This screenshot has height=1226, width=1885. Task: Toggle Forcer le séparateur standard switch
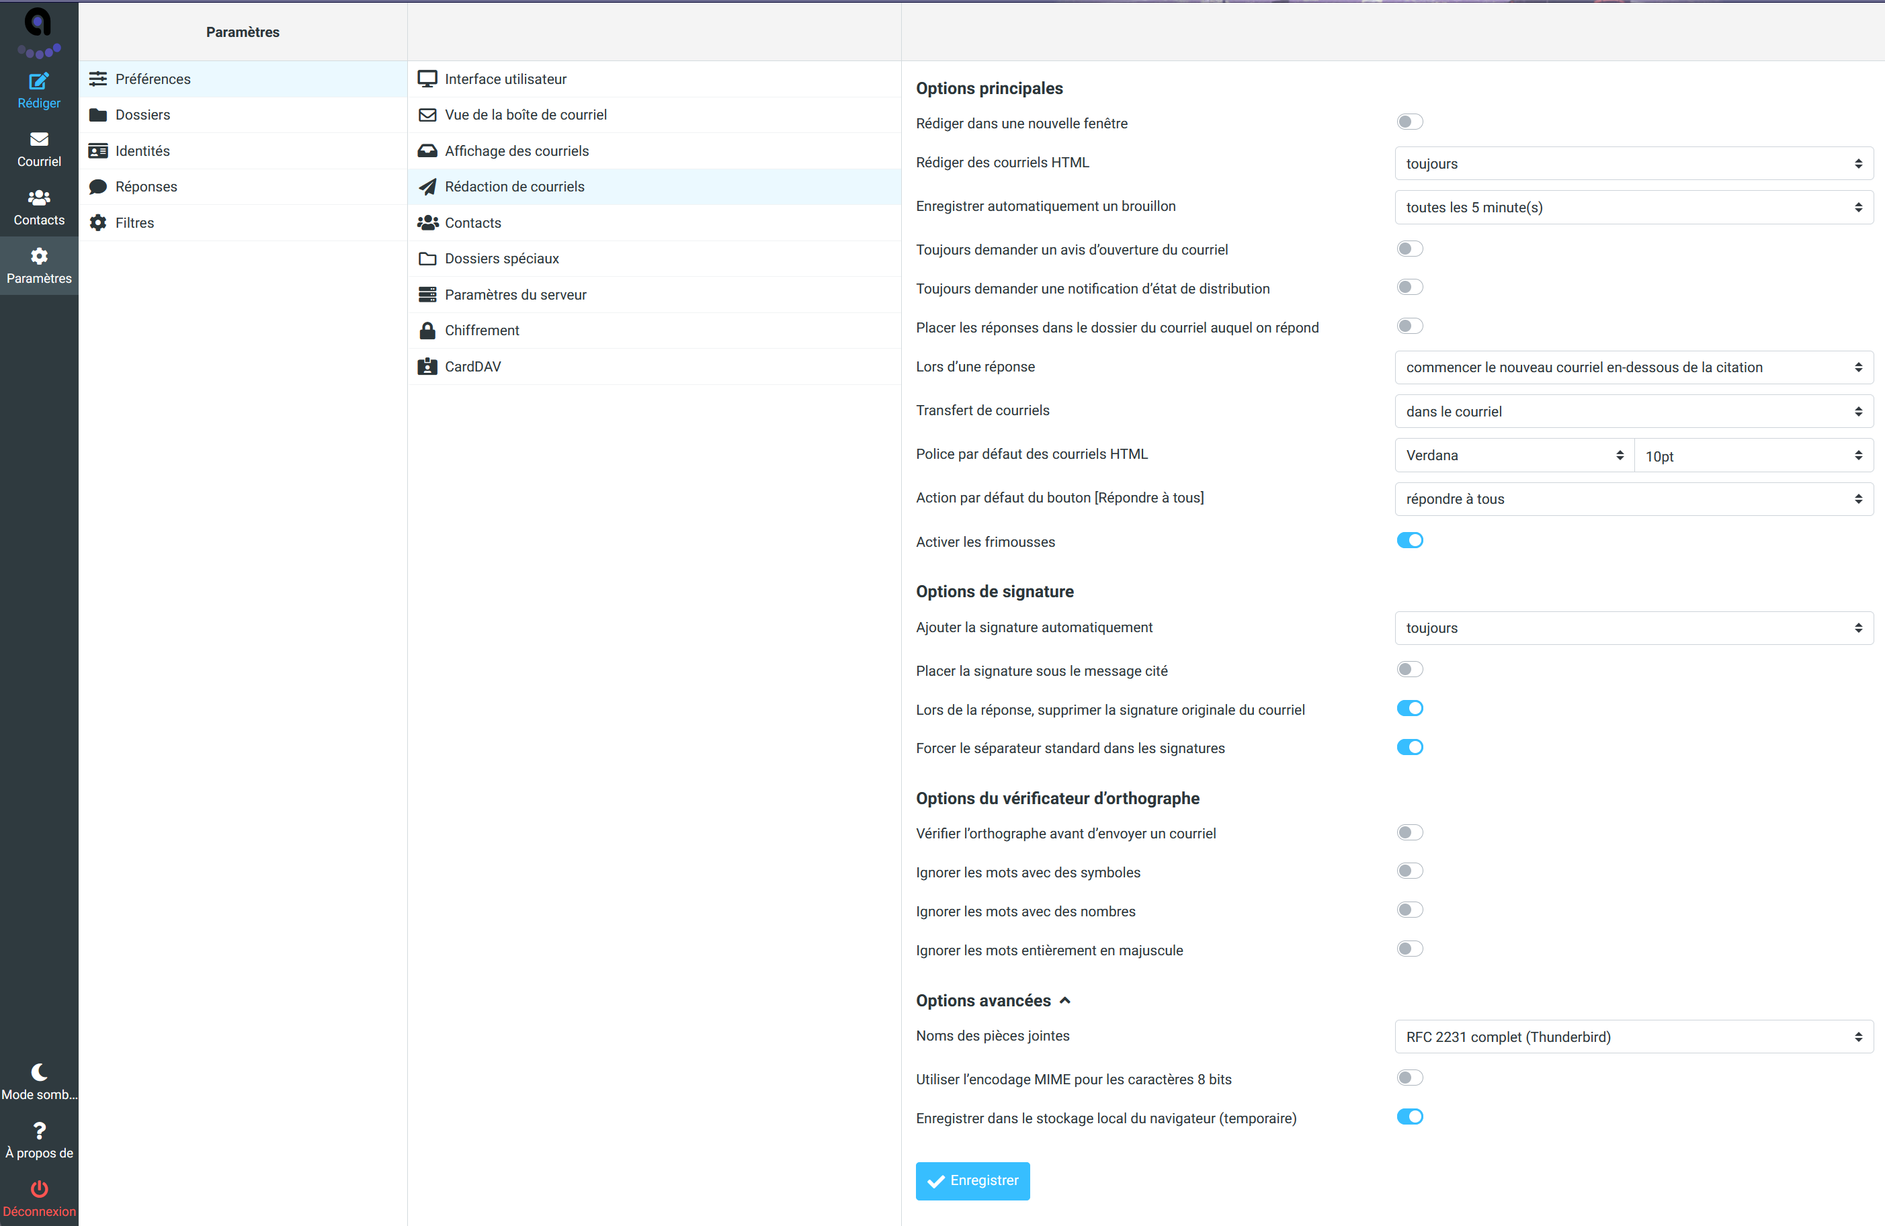[x=1410, y=747]
